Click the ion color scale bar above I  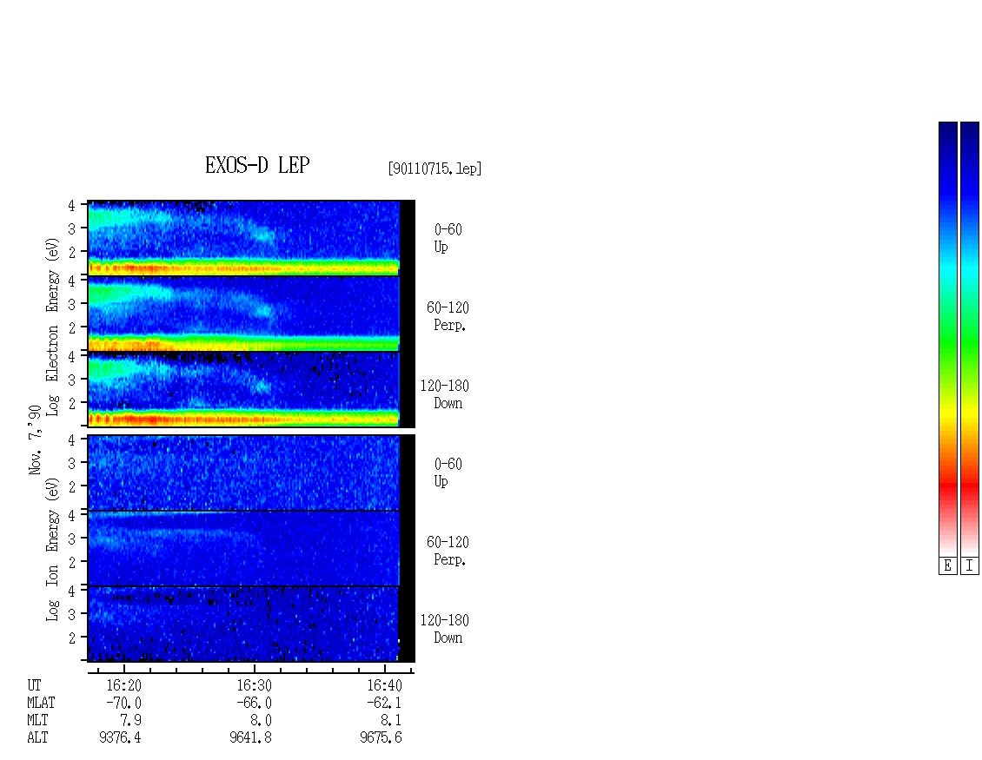970,339
